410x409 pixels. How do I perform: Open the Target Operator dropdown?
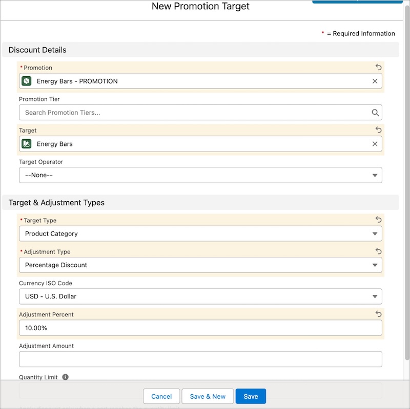(200, 175)
